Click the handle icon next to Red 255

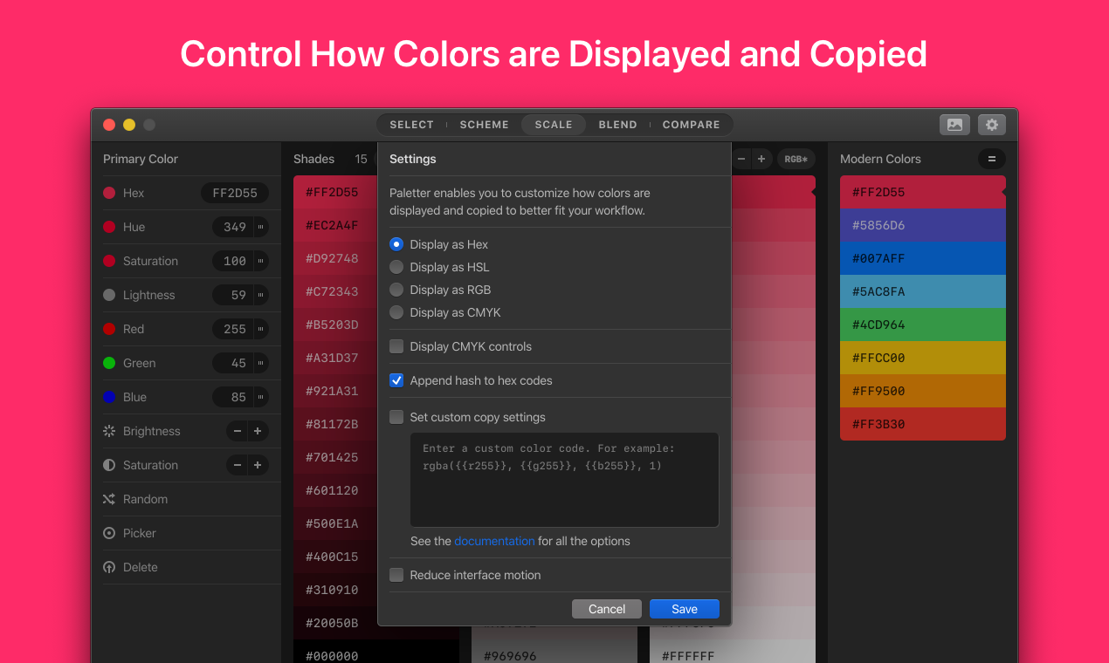click(x=260, y=329)
